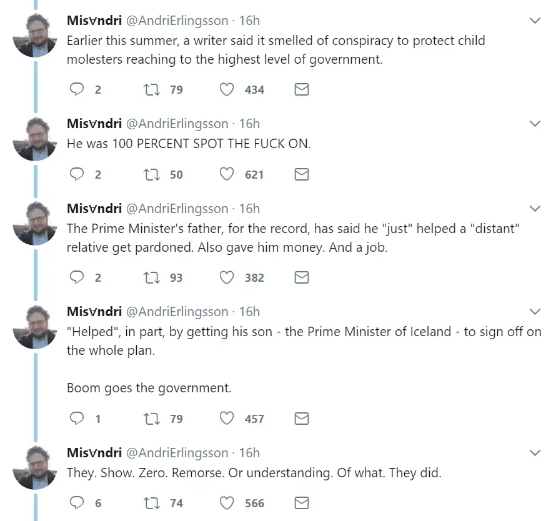Send '100 PERCENT SPOT' tweet via direct message
Viewport: 556px width, 521px height.
(x=301, y=175)
